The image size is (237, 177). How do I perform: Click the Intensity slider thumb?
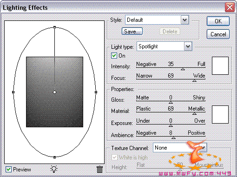coord(183,69)
